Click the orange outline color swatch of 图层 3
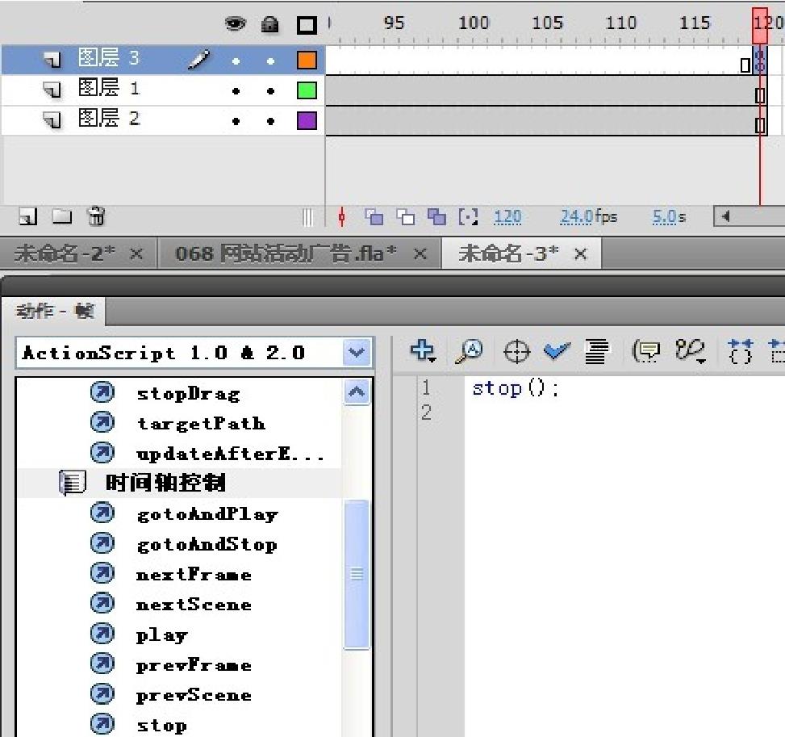 (x=307, y=60)
